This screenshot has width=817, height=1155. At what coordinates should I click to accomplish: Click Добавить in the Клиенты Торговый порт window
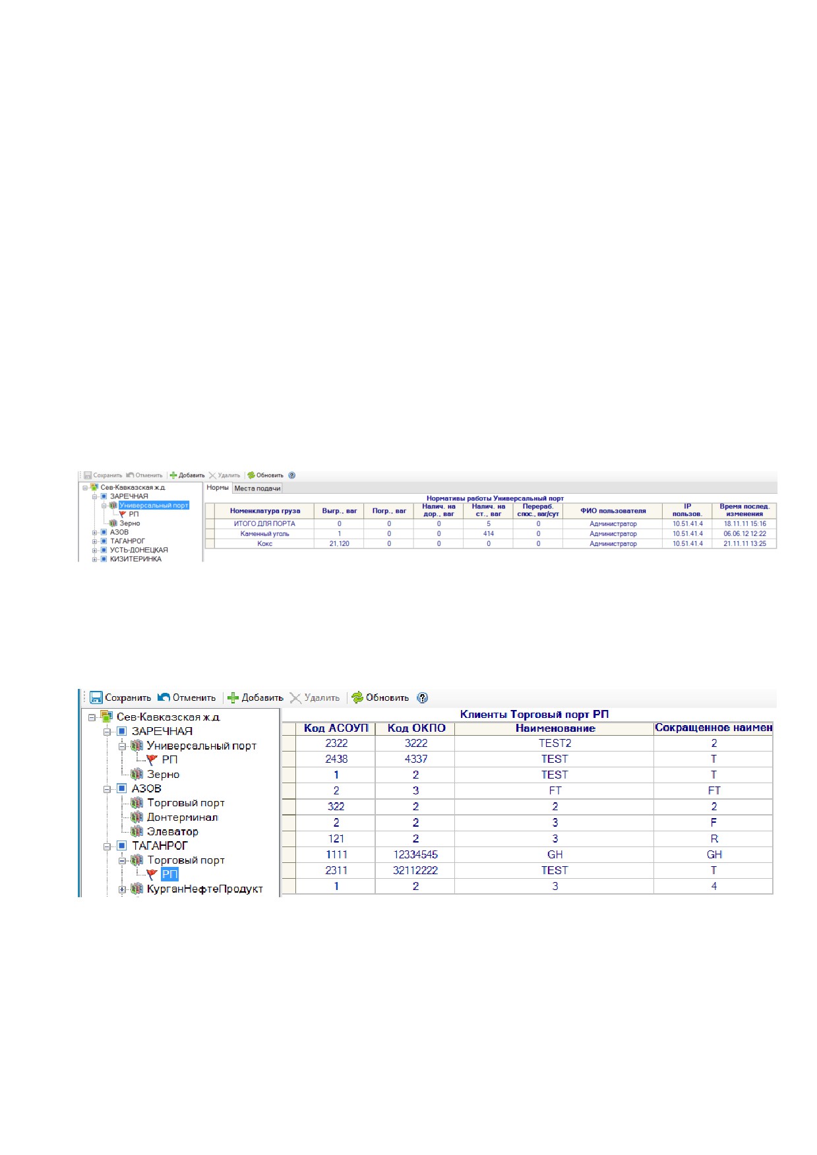255,697
